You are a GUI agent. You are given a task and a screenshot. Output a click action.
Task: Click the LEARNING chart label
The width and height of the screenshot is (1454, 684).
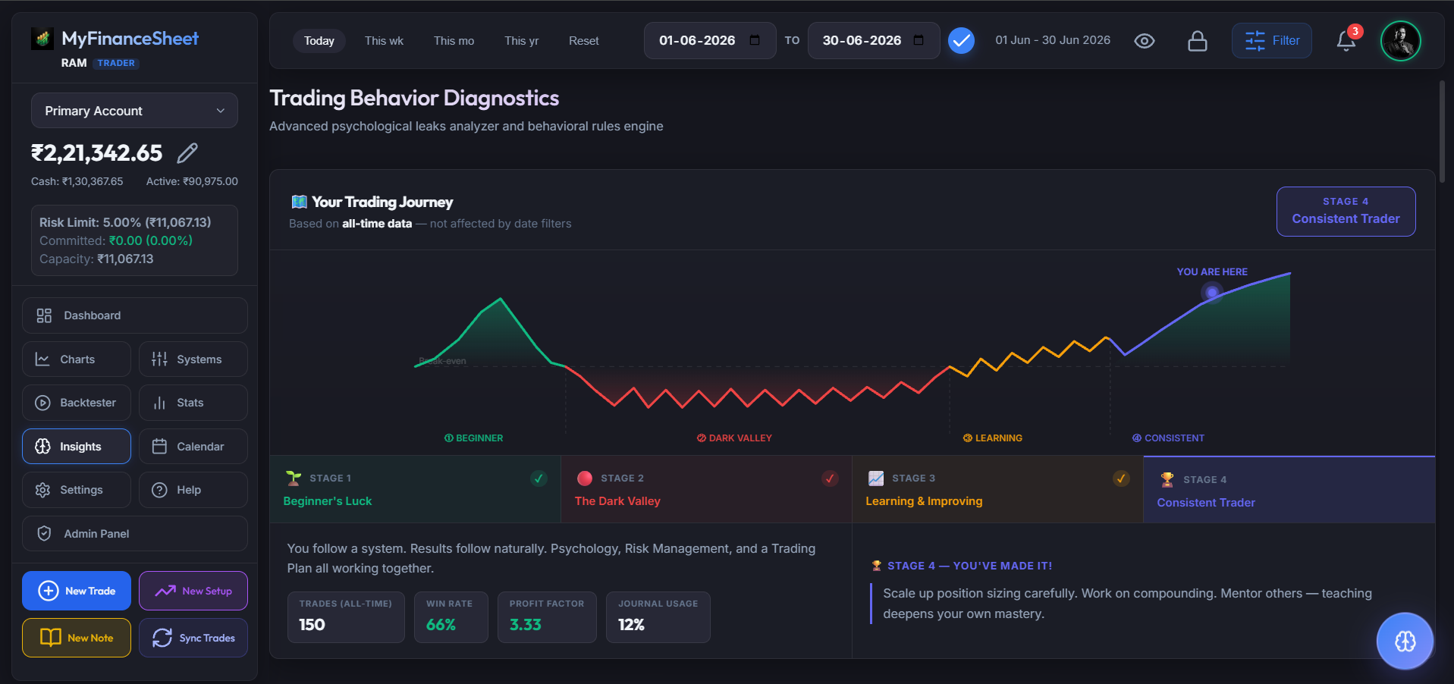993,438
